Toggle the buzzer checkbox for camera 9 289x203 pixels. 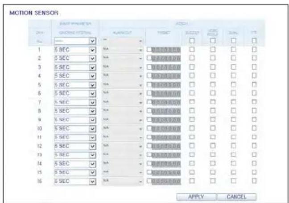click(192, 119)
